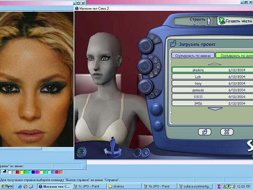Pick the red color swatch in Paint palette
This screenshot has width=253, height=190.
coord(17,172)
